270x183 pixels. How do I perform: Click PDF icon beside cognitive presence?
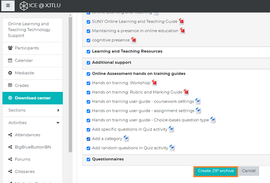(x=134, y=40)
